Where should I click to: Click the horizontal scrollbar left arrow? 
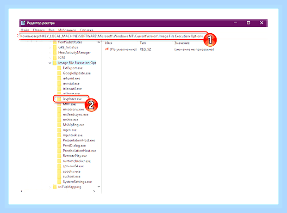22,191
